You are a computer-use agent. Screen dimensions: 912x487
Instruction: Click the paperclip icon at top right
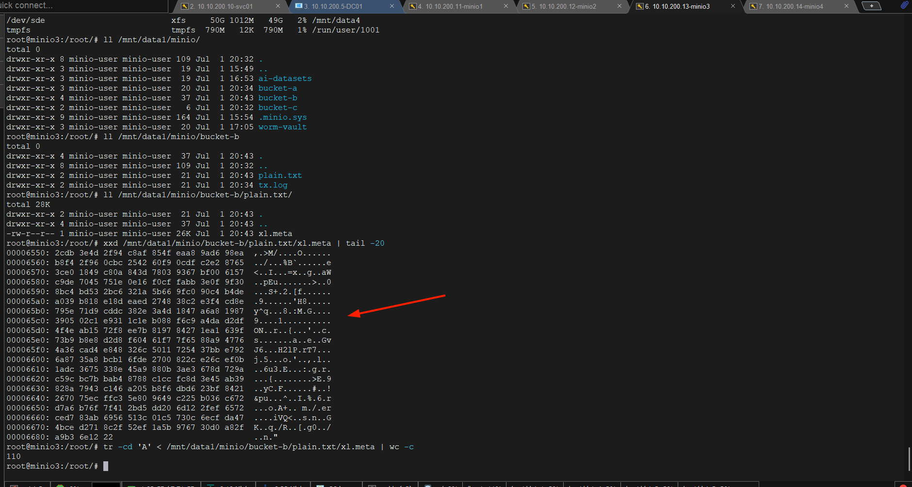[x=905, y=5]
